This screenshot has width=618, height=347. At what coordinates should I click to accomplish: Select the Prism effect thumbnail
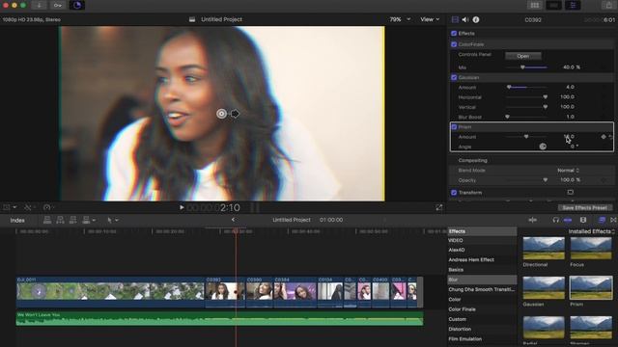(x=590, y=287)
